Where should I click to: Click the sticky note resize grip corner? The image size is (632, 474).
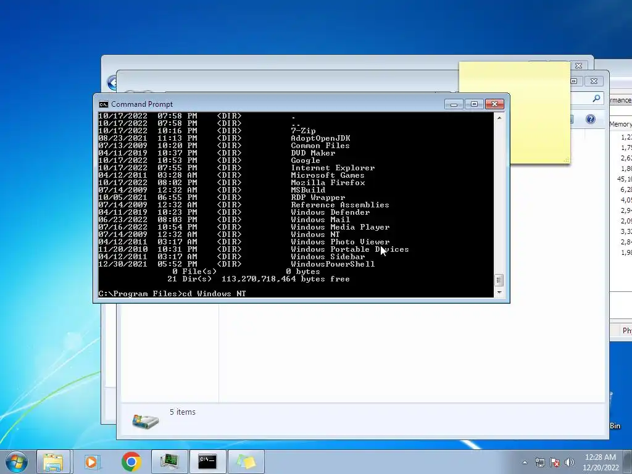(566, 160)
